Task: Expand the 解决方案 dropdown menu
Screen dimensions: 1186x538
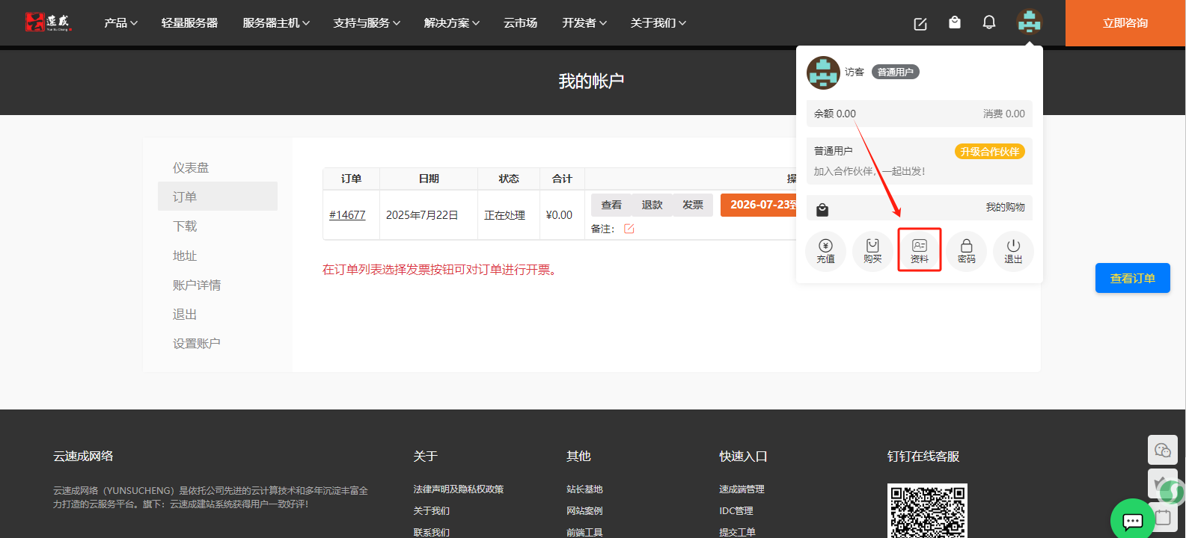Action: click(451, 23)
